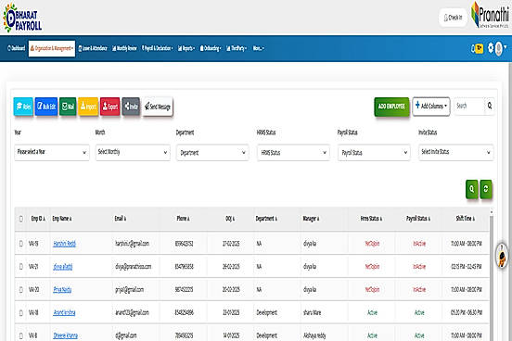Screen dimensions: 512x341
Task: Open the notification bell icon
Action: [x=473, y=48]
